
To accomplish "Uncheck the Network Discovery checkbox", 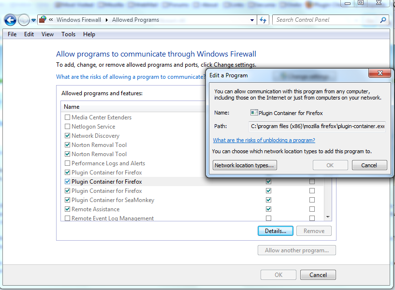I will pos(67,136).
